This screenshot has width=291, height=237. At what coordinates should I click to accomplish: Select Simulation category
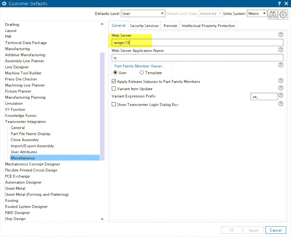(14, 104)
